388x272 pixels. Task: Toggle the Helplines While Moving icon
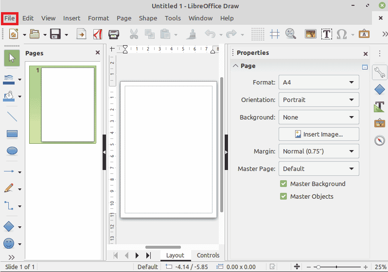tap(275, 34)
